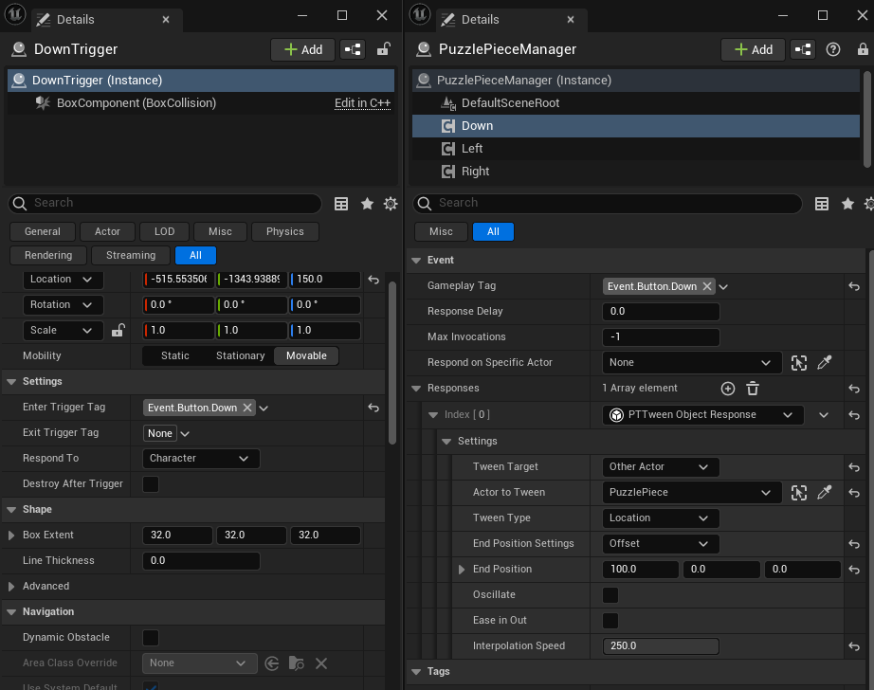Image resolution: width=874 pixels, height=690 pixels.
Task: Change Tween Type via Location dropdown
Action: 660,517
